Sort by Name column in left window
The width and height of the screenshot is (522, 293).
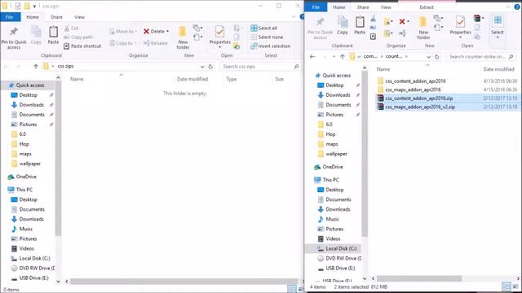point(77,79)
